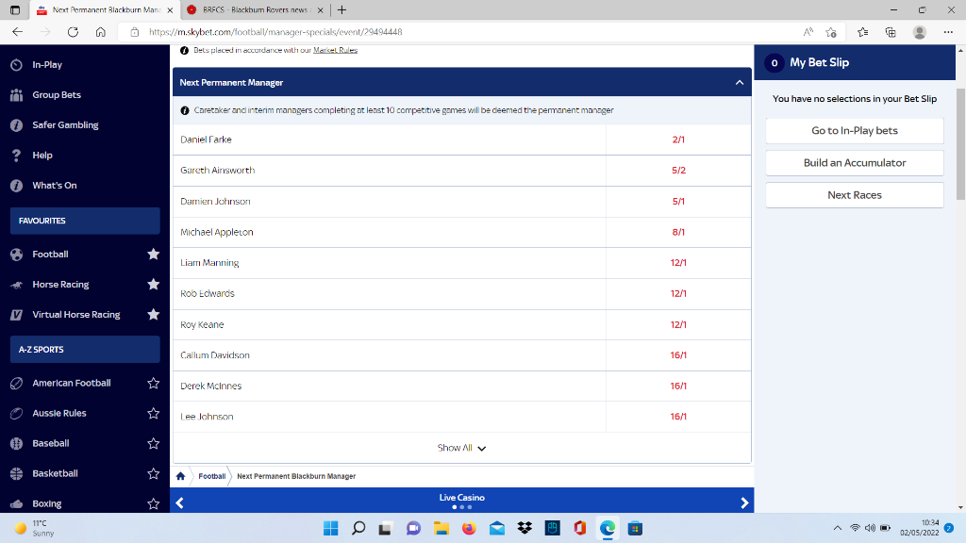966x543 pixels.
Task: Click the Safer Gambling info icon
Action: (x=17, y=125)
